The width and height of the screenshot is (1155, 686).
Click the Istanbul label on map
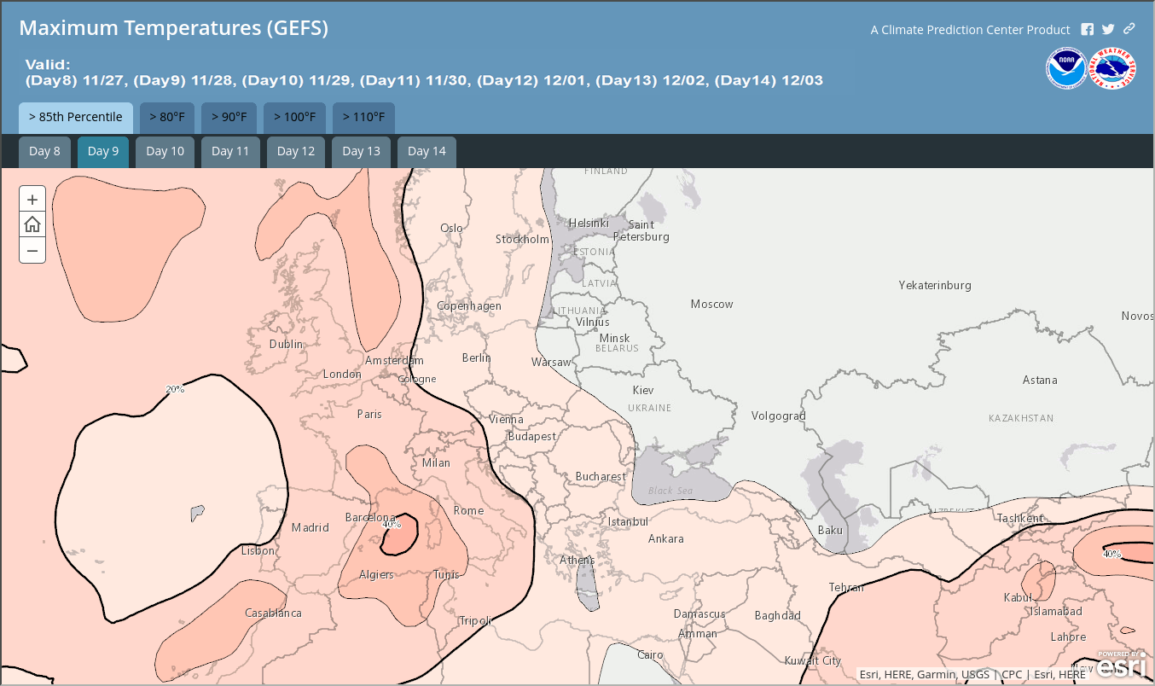(628, 521)
